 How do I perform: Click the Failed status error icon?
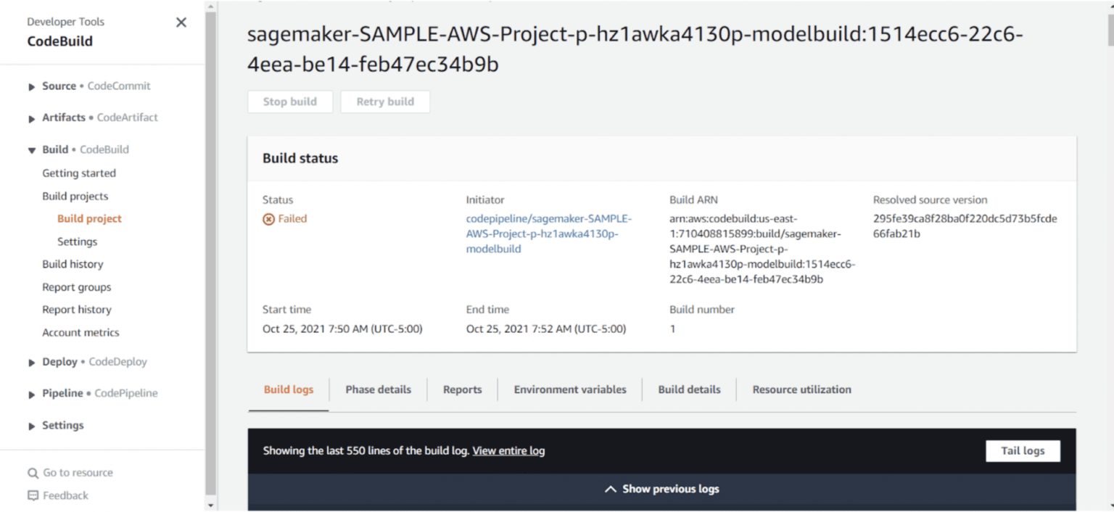268,219
